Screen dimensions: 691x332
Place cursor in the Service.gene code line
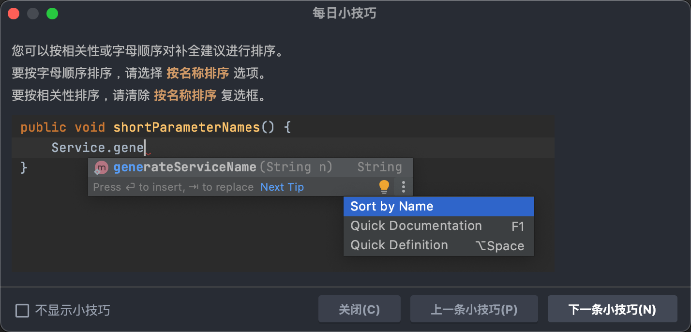coord(97,147)
